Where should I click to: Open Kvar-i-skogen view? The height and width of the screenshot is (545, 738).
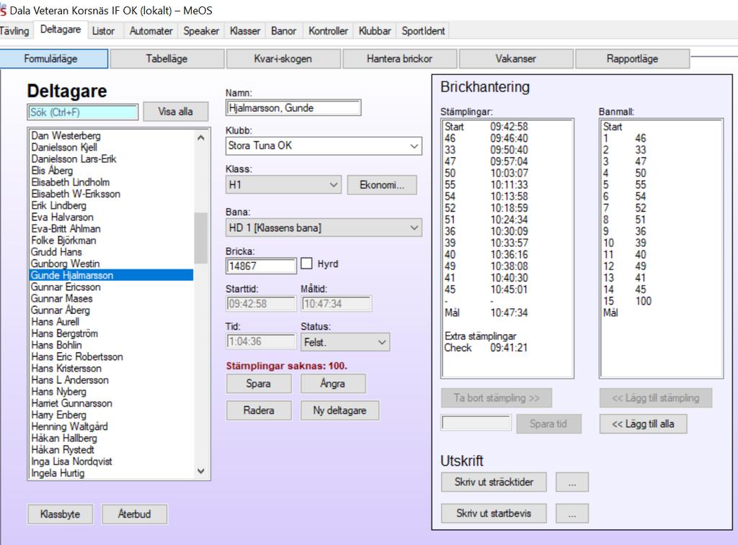283,59
